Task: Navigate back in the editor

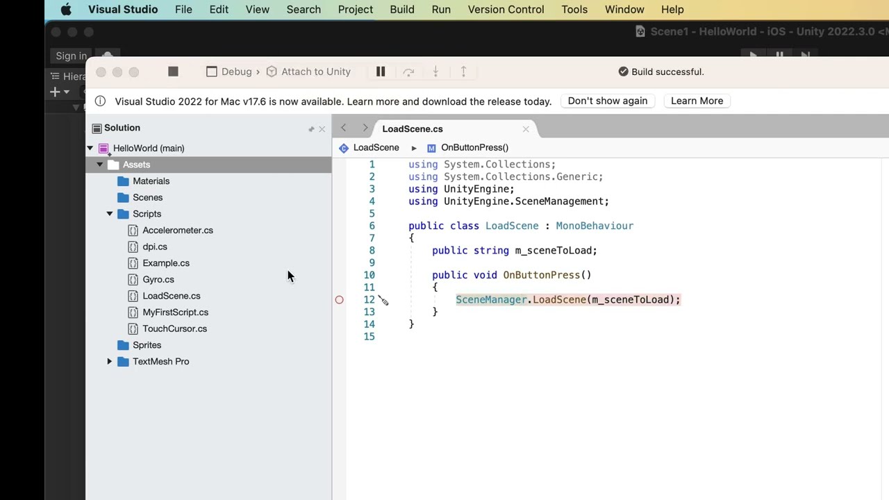Action: tap(343, 128)
